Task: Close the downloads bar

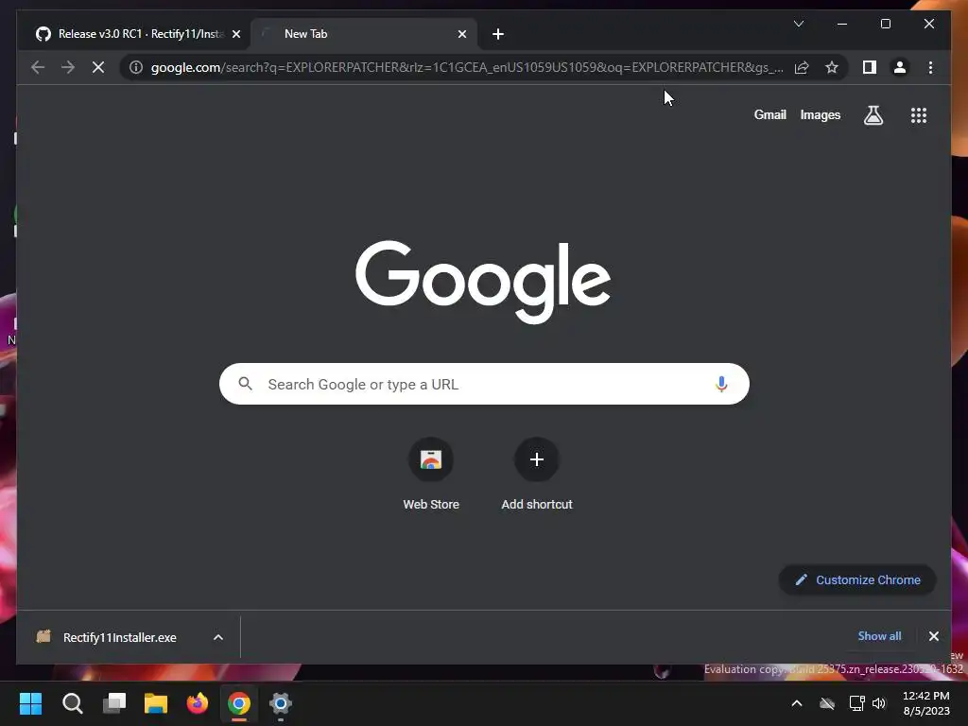Action: [x=933, y=636]
